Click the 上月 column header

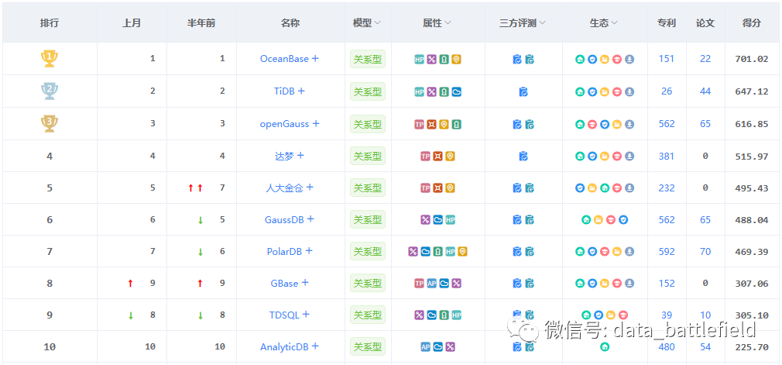point(132,23)
